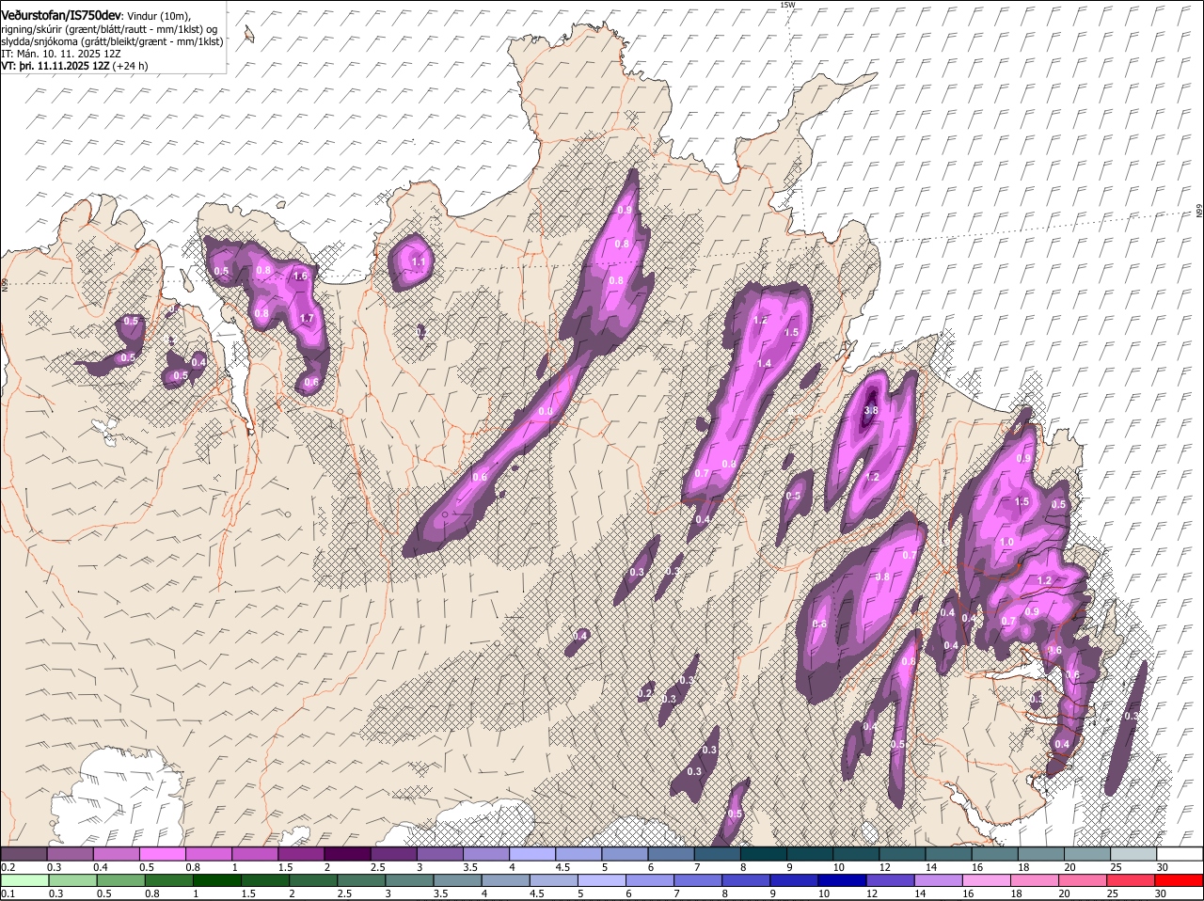
Task: Click the 'VT: þri. 11.11.2025 12Z (+24 h)' line
Action: pyautogui.click(x=74, y=67)
